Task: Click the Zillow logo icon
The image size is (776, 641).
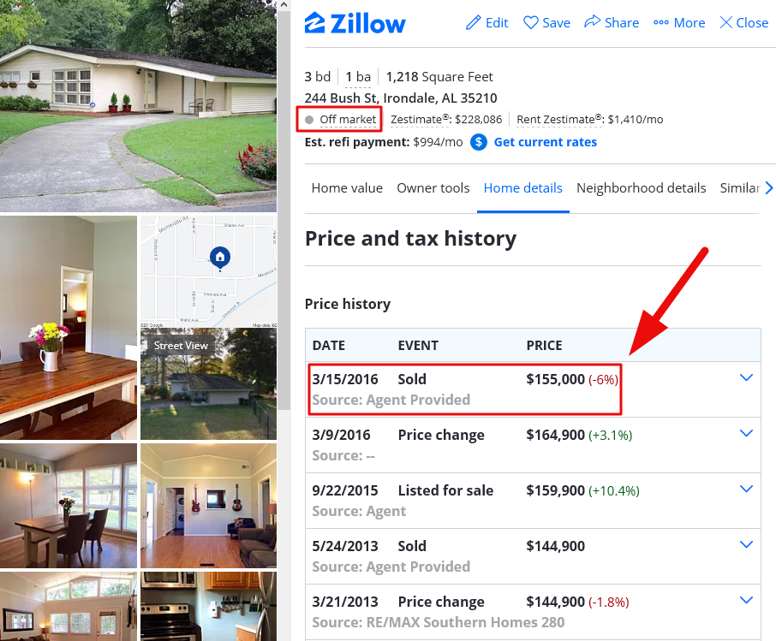Action: pyautogui.click(x=315, y=23)
